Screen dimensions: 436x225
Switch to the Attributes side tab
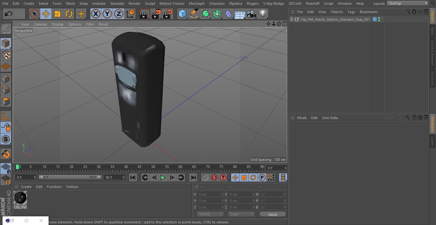tap(432, 124)
